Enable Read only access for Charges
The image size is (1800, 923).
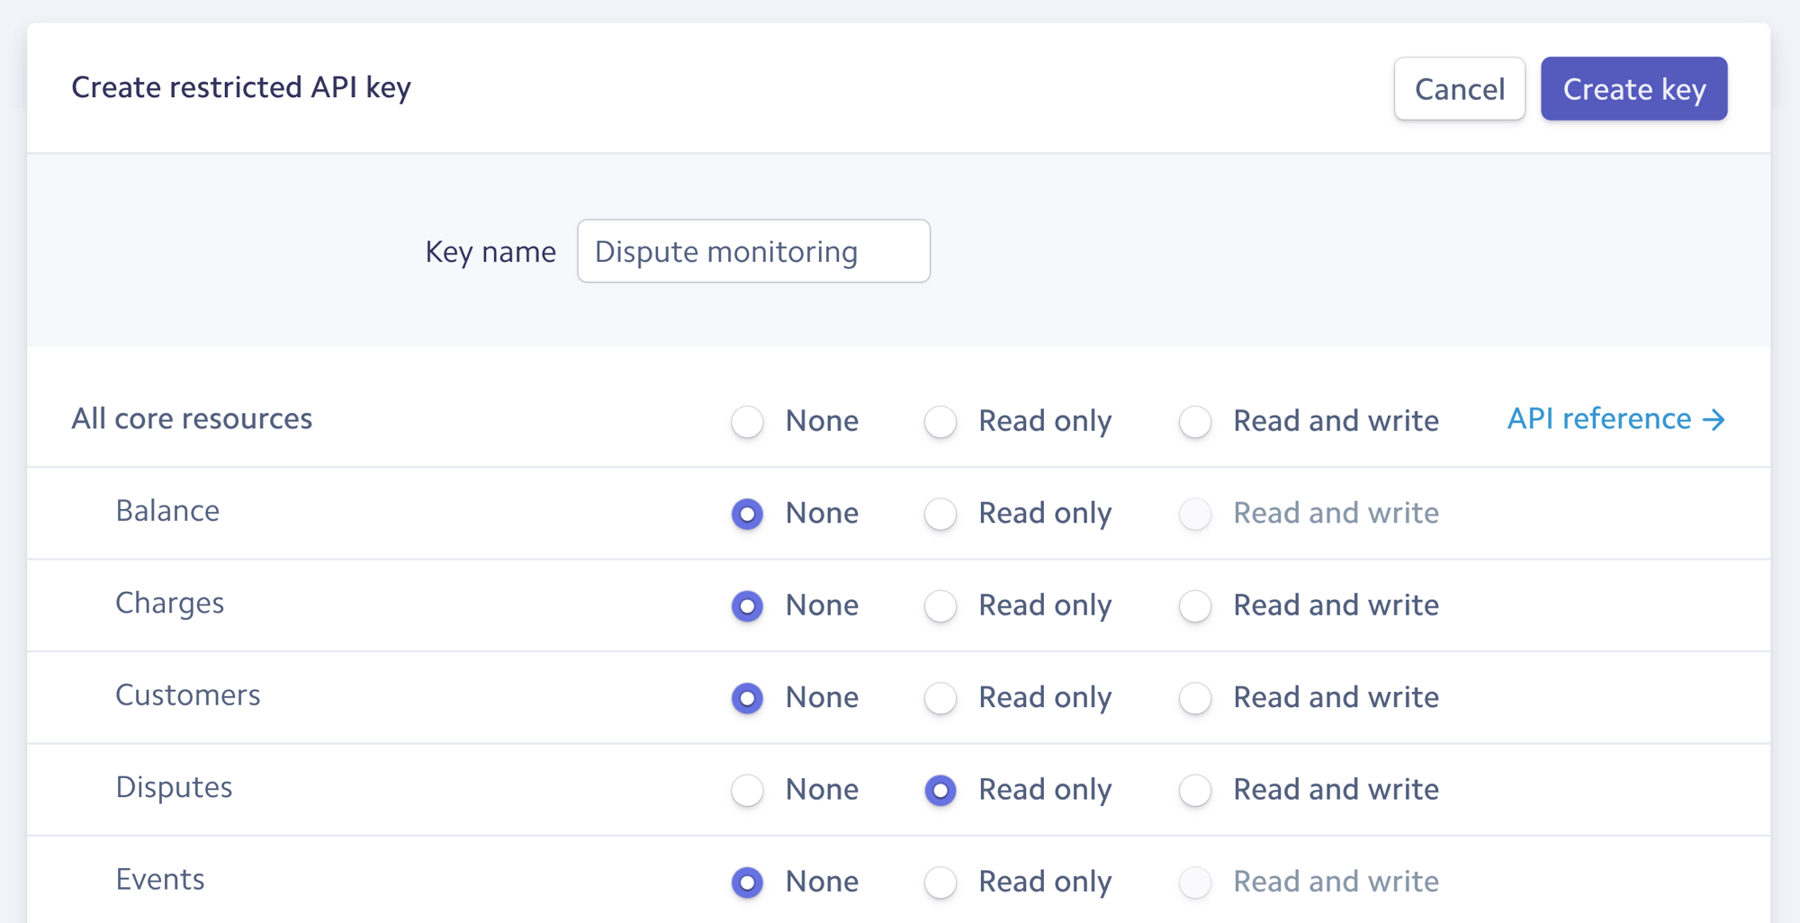click(x=940, y=605)
